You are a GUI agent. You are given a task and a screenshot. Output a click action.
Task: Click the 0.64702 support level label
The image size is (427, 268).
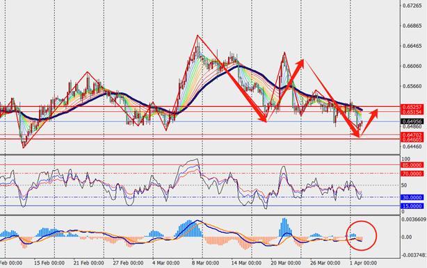[x=412, y=135]
